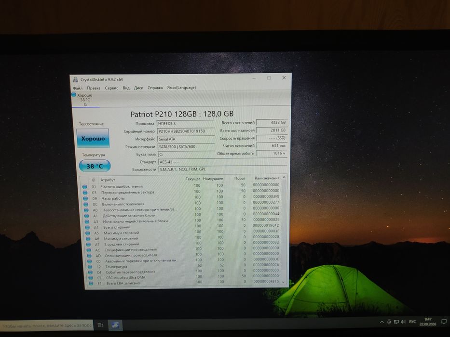The image size is (450, 337).
Task: Show hidden tray icons chevron
Action: [382, 322]
